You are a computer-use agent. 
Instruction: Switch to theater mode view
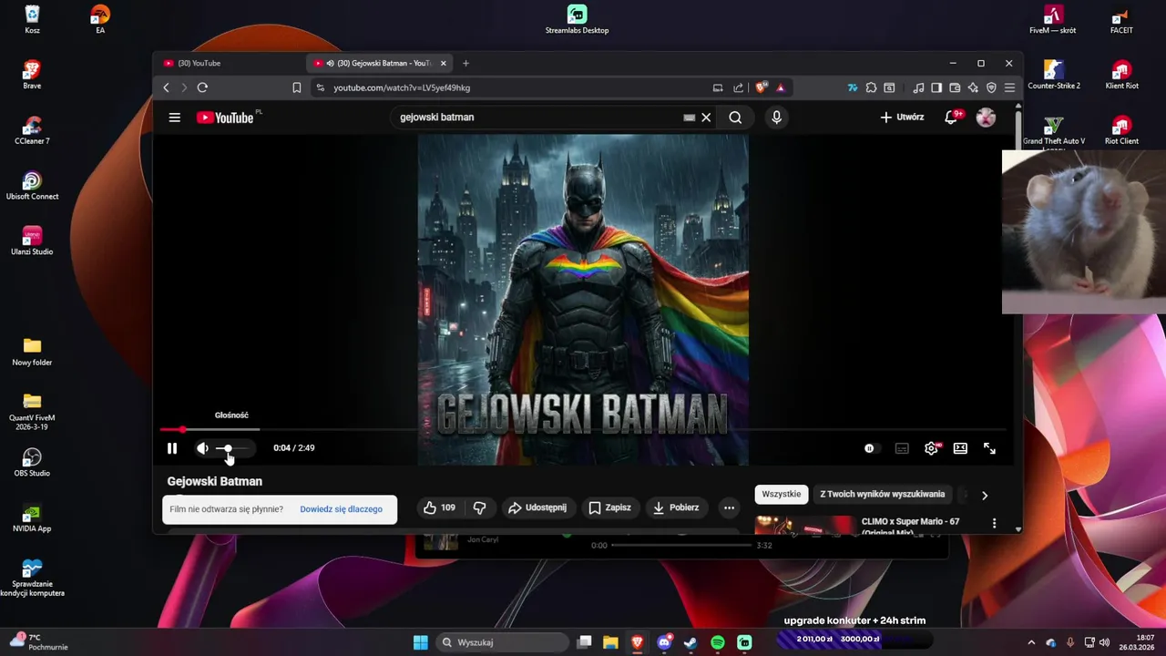tap(960, 448)
